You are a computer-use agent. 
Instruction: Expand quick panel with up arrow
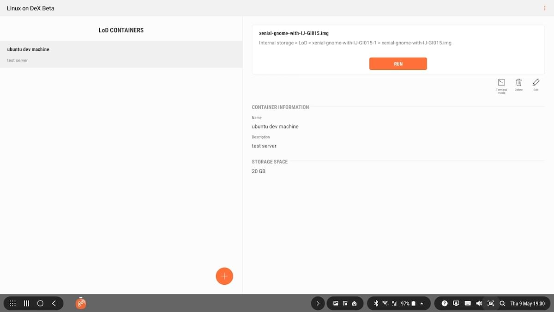click(422, 303)
